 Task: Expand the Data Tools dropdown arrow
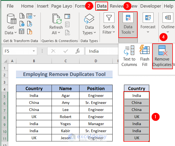133,32
